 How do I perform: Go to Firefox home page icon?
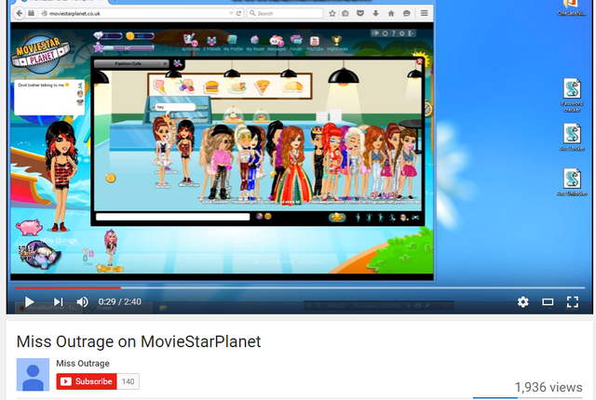click(x=391, y=13)
